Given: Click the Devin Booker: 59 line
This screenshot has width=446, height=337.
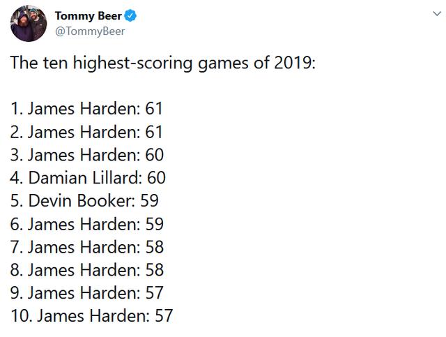Looking at the screenshot, I should click(x=84, y=200).
